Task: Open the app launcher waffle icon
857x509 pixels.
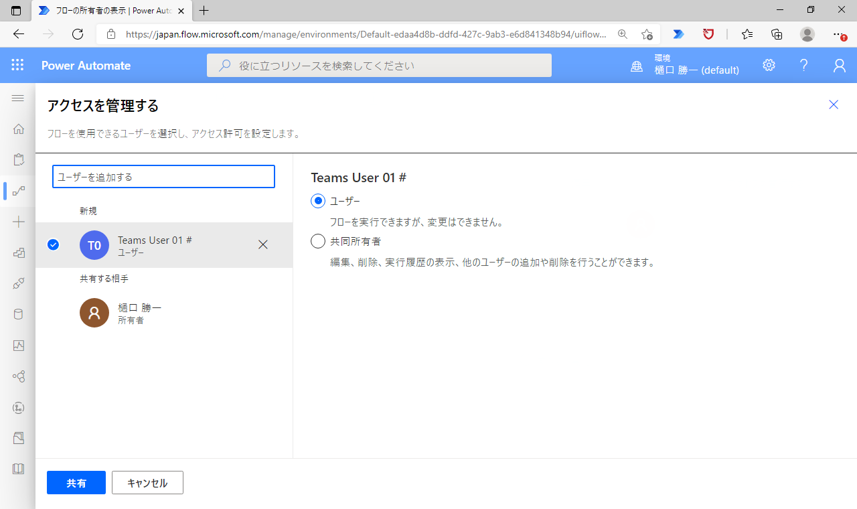Action: 17,65
